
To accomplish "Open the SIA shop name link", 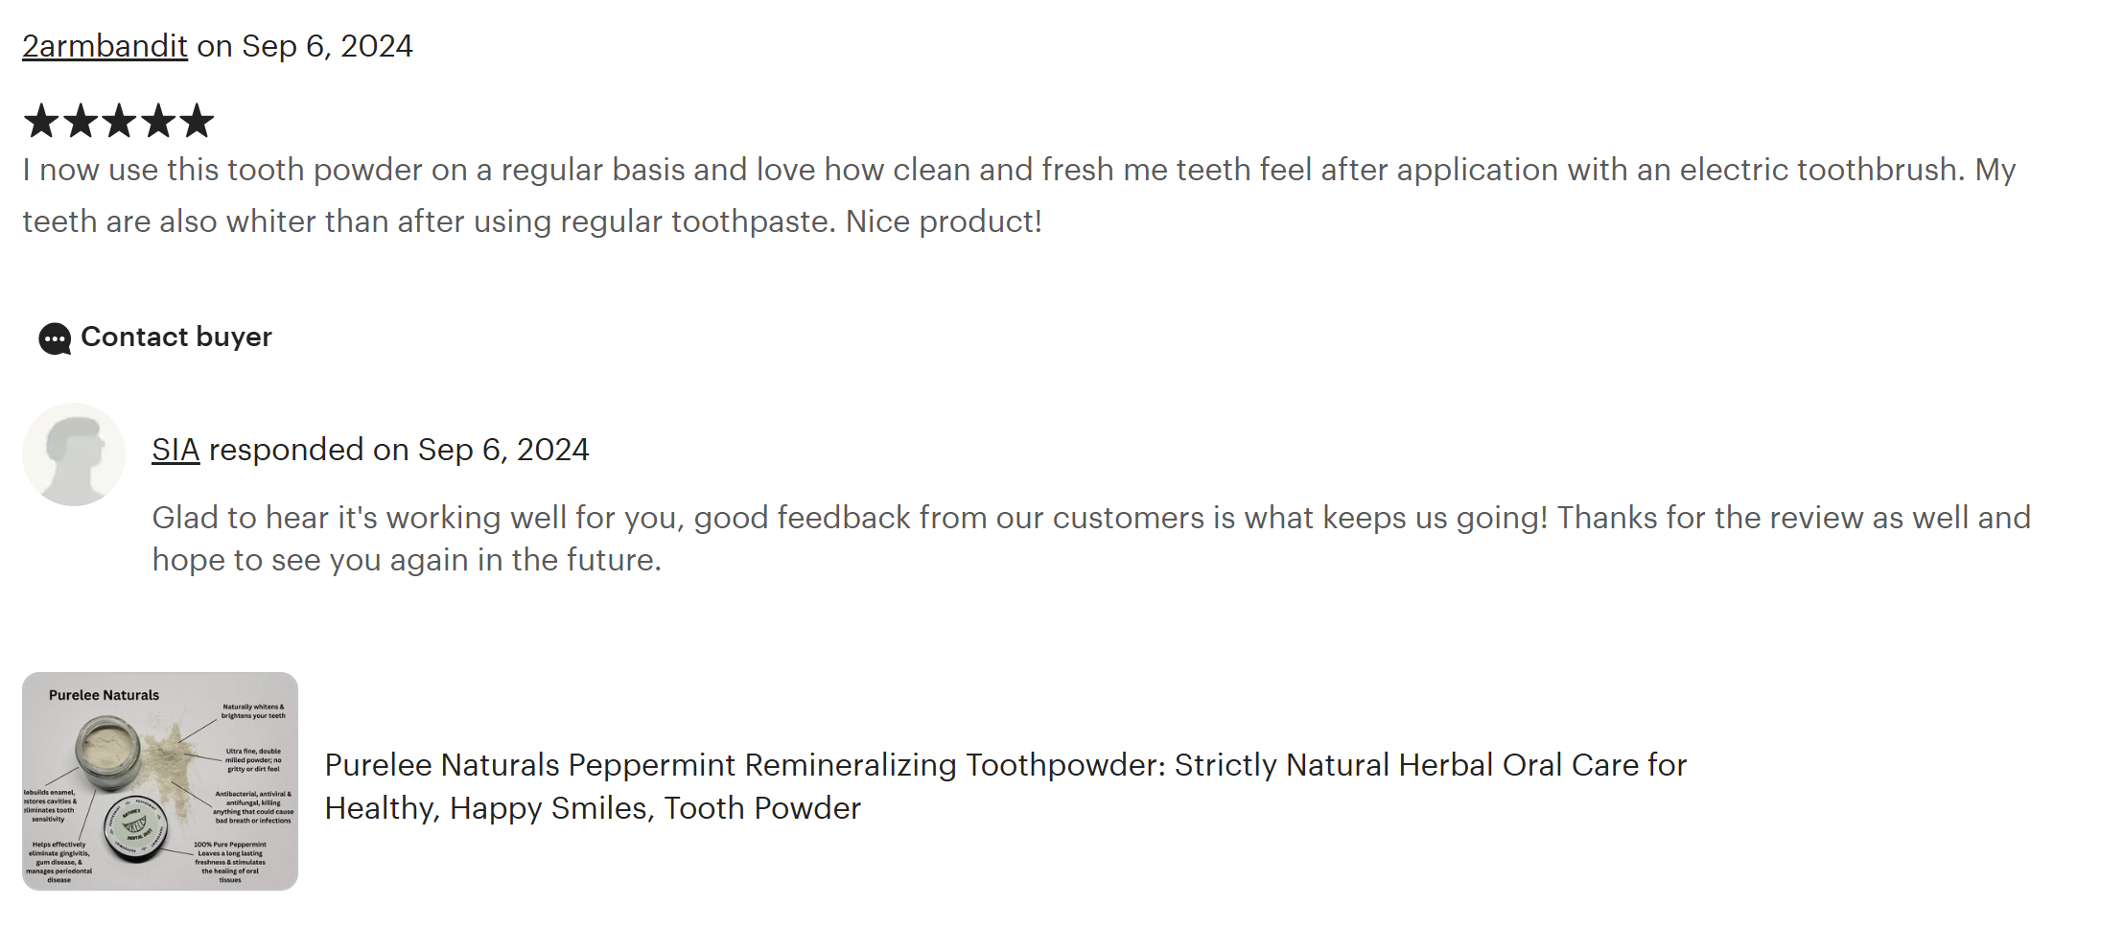I will 175,450.
